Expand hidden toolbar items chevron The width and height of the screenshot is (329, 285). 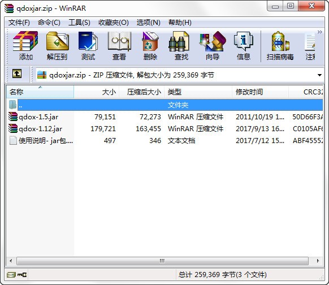point(319,32)
